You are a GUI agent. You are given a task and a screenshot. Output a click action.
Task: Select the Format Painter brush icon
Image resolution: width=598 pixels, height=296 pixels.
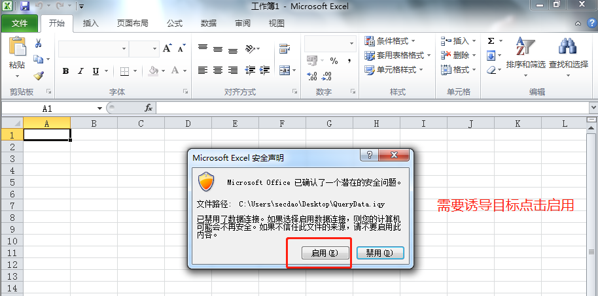click(x=38, y=76)
